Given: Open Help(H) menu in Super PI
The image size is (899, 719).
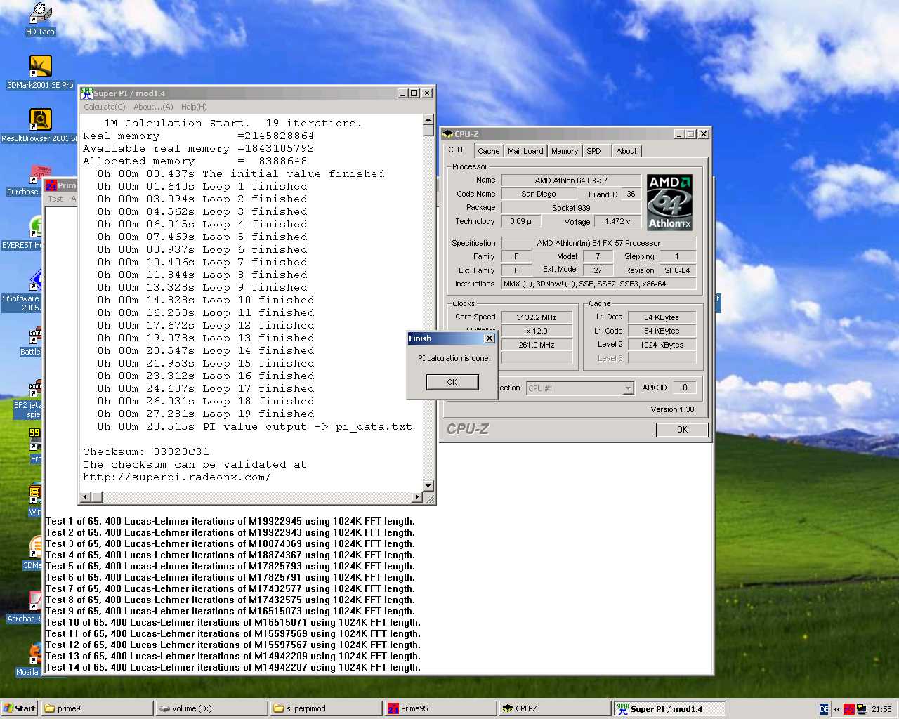Looking at the screenshot, I should coord(194,107).
